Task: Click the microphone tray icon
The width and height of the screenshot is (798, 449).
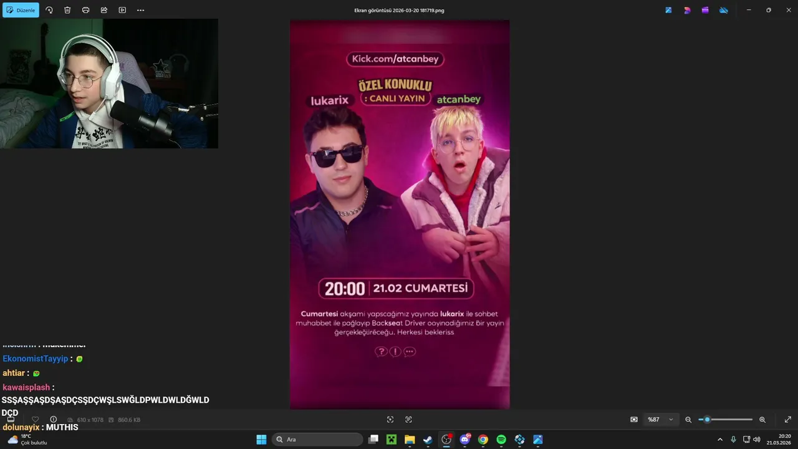Action: pyautogui.click(x=734, y=440)
